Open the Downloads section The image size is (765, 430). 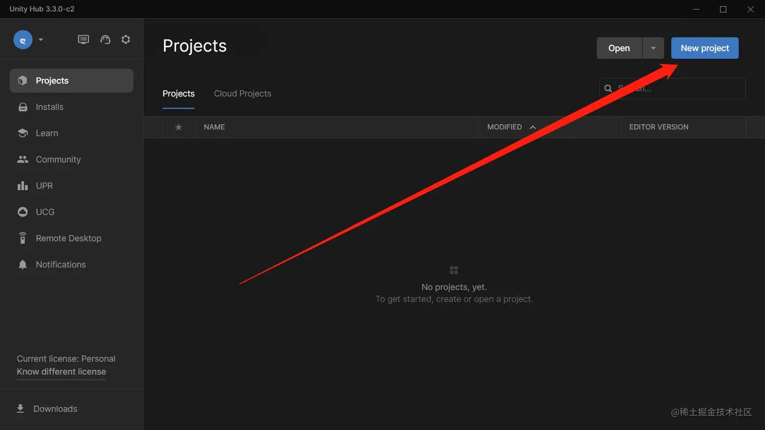tap(55, 408)
